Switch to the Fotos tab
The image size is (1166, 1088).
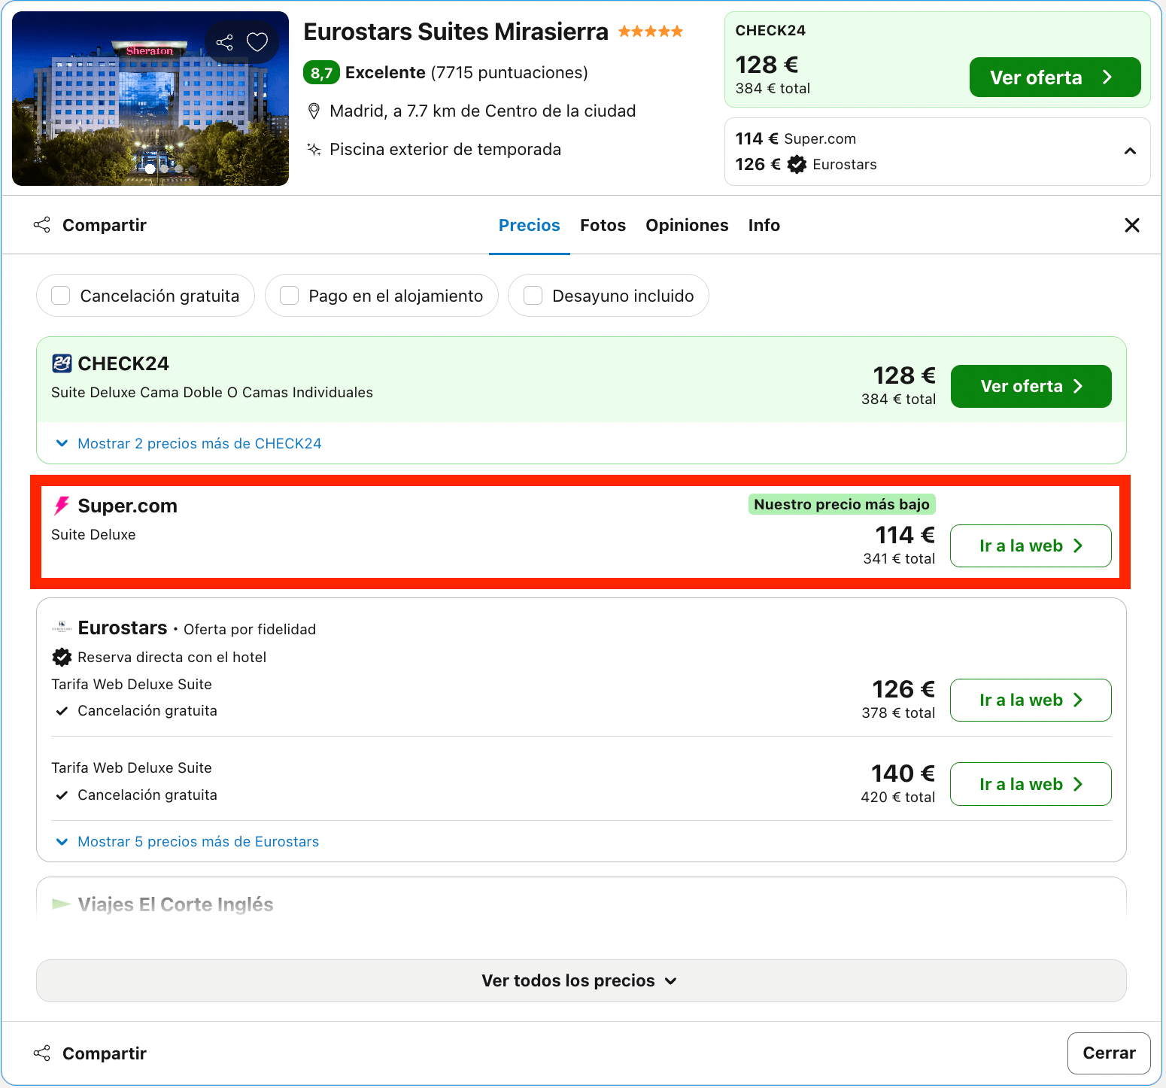point(603,225)
